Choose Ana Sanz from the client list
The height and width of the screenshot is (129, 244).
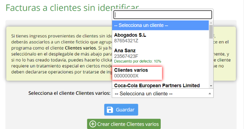[x=160, y=55]
